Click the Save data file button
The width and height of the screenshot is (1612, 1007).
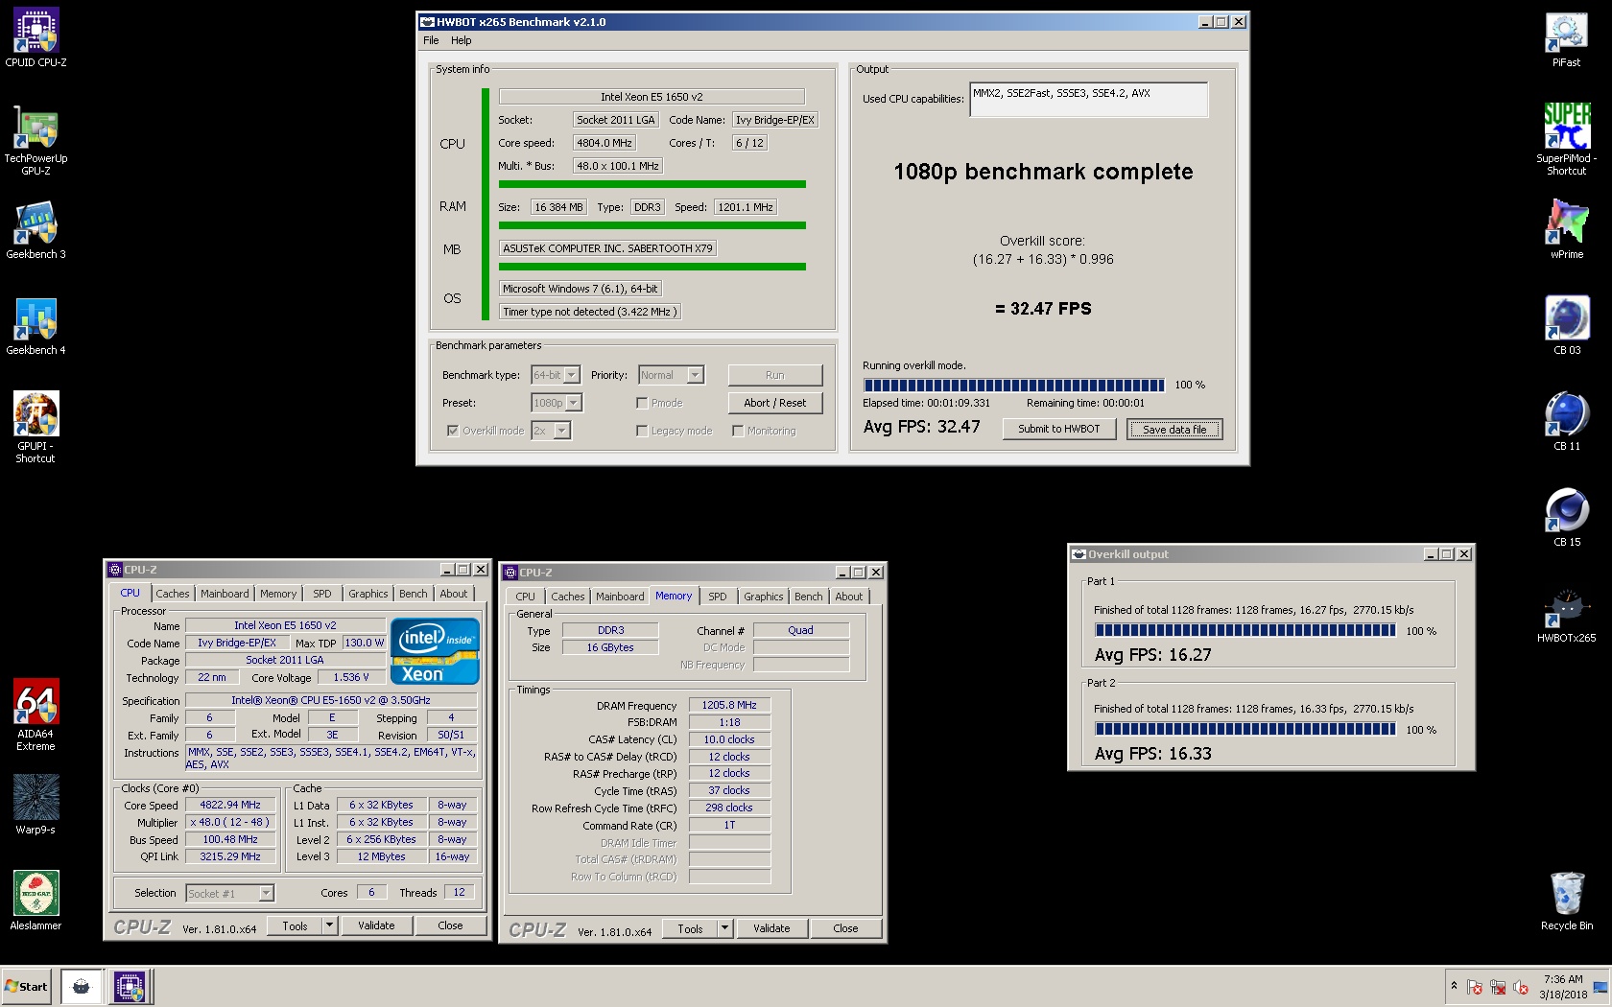coord(1174,430)
